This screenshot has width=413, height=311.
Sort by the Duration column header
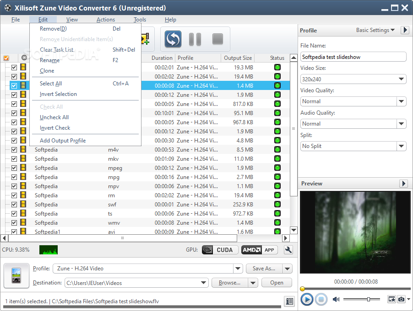click(162, 58)
